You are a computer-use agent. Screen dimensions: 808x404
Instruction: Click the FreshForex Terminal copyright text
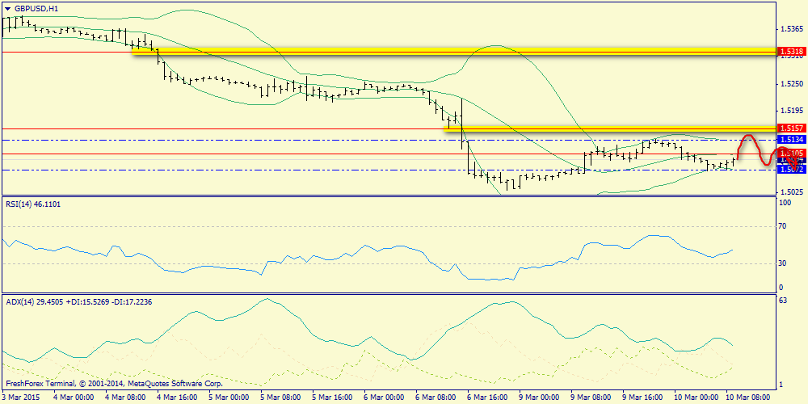pyautogui.click(x=114, y=384)
